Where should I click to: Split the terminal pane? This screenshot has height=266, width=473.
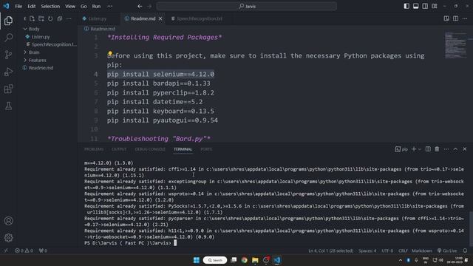coord(428,149)
